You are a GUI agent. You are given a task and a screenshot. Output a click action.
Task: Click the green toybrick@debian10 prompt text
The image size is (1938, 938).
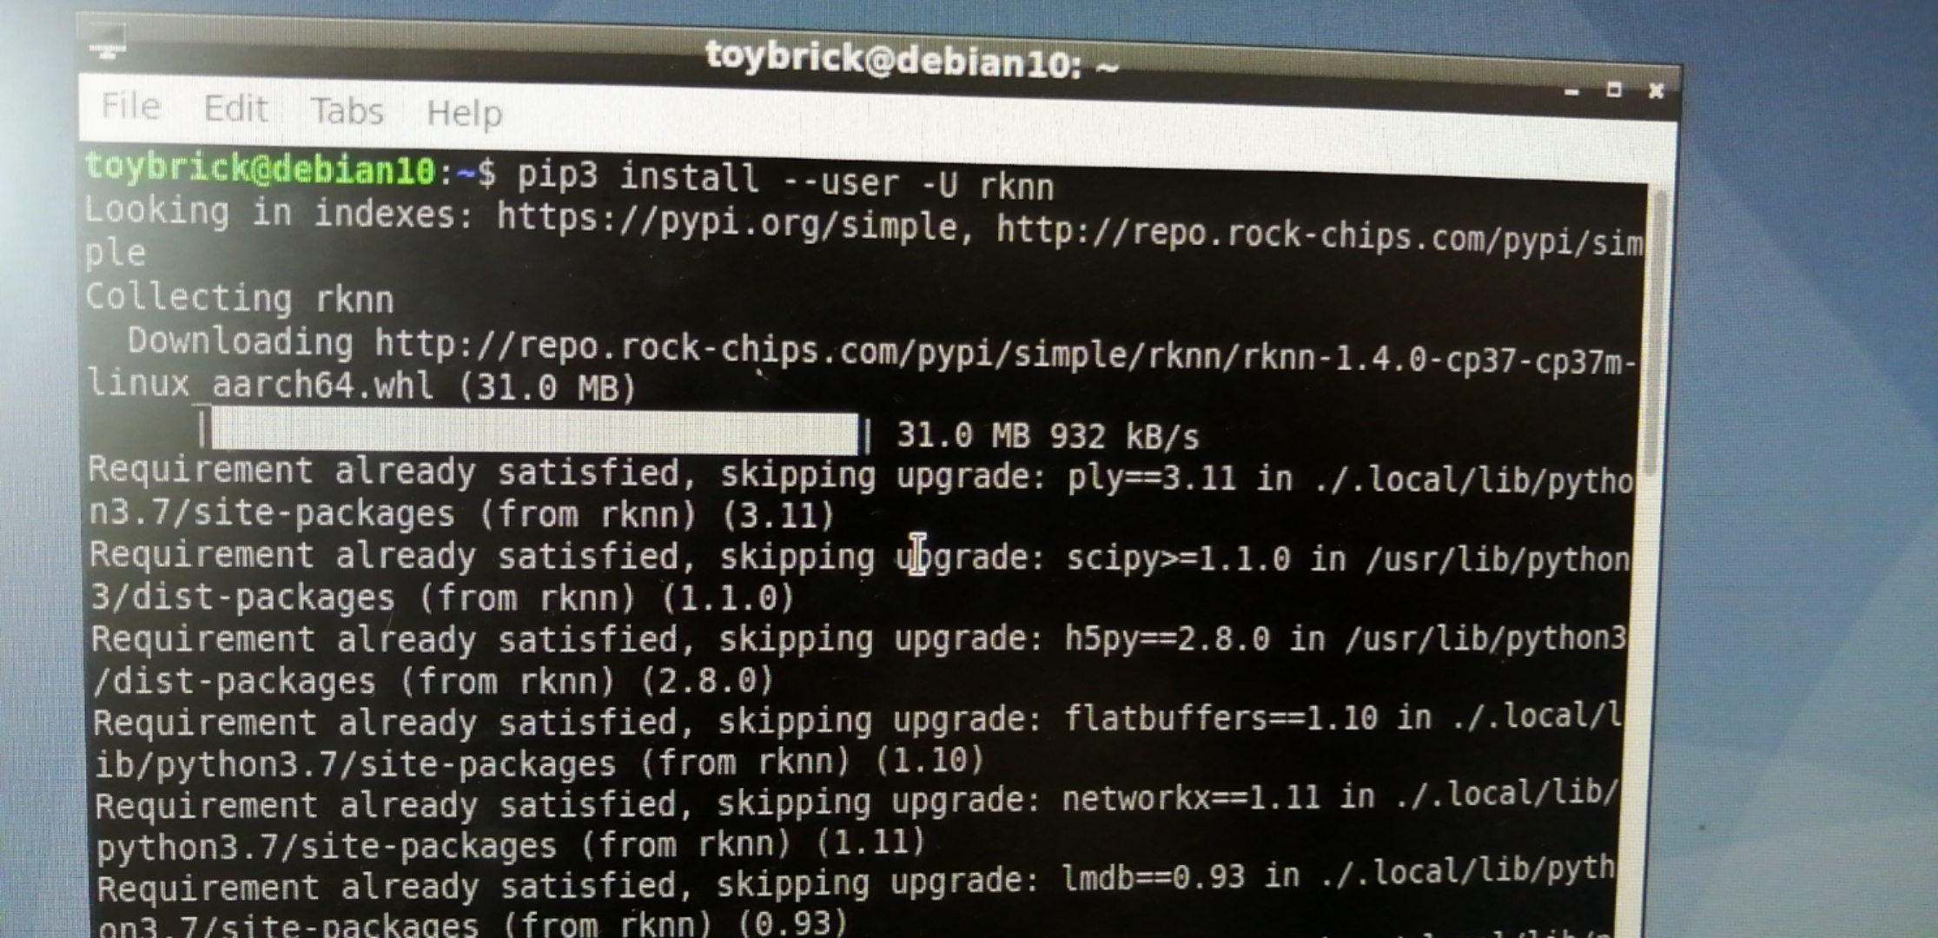pyautogui.click(x=259, y=168)
